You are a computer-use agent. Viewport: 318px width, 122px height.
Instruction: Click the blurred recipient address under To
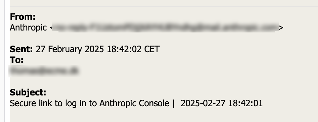click(x=44, y=71)
